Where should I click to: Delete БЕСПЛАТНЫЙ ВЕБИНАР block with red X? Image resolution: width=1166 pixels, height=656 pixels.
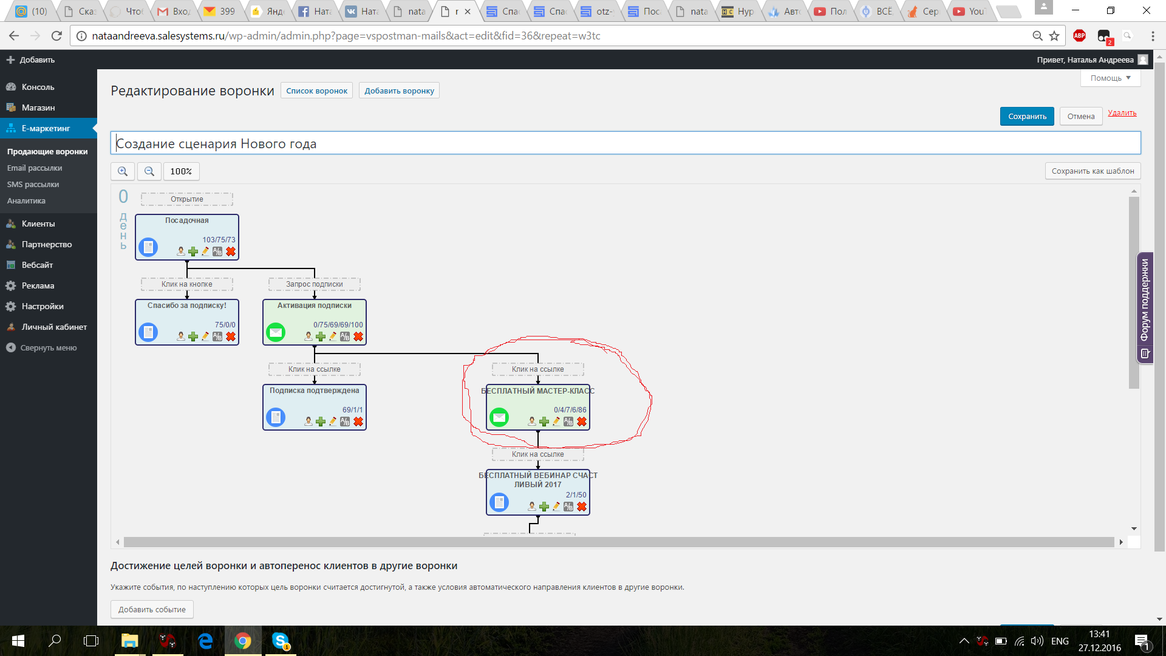tap(582, 507)
